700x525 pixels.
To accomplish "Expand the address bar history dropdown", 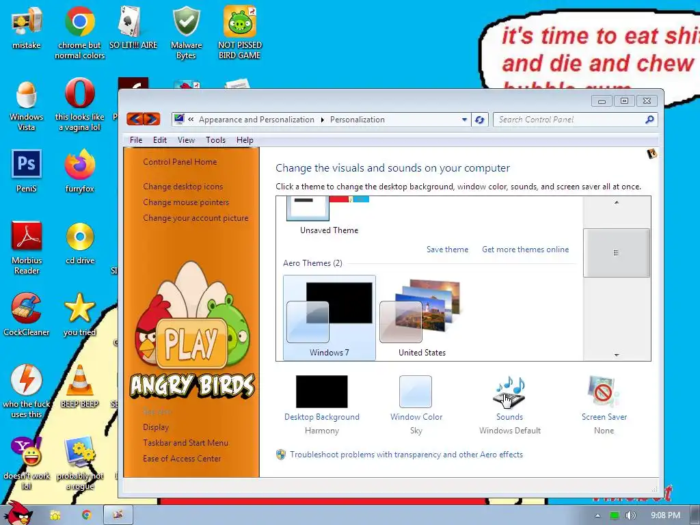I will click(464, 120).
